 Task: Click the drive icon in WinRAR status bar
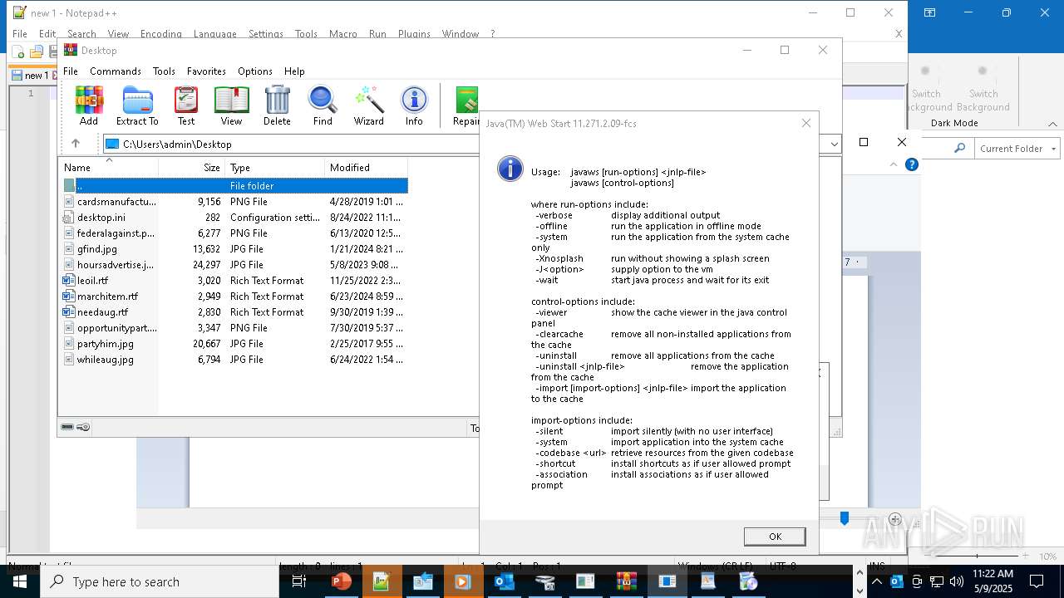click(x=67, y=427)
